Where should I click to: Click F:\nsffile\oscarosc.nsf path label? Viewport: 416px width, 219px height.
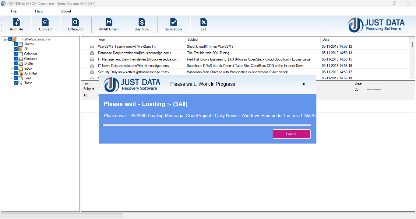(x=35, y=39)
